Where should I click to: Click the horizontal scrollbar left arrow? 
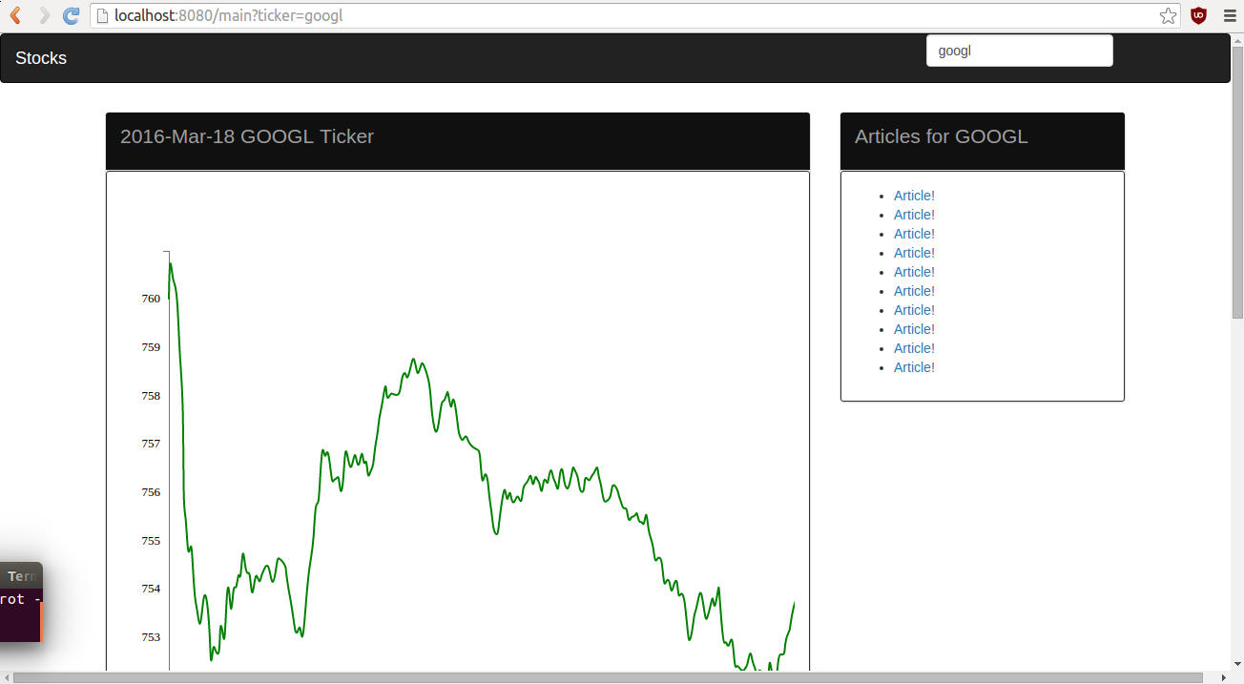[6, 677]
